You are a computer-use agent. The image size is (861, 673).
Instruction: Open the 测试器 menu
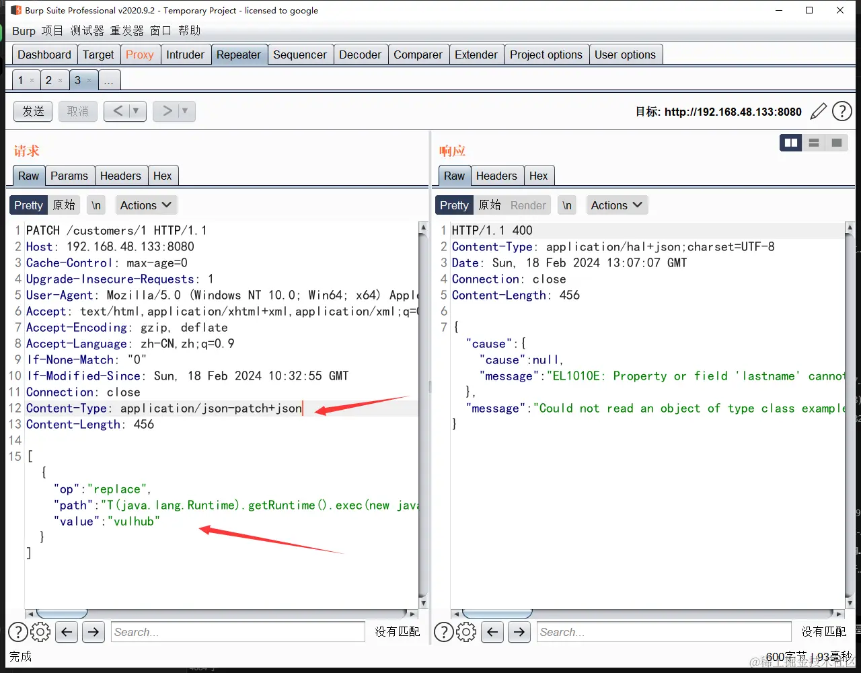(87, 31)
